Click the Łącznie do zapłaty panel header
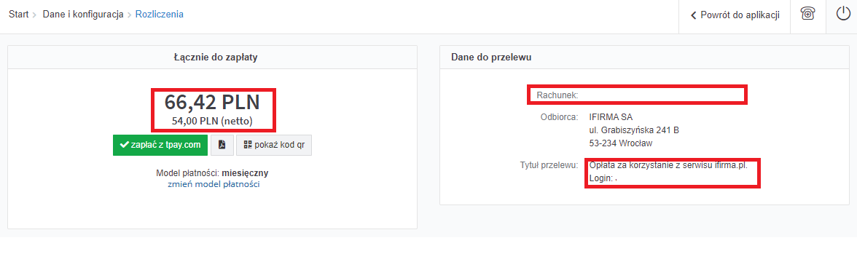This screenshot has width=857, height=262. click(x=213, y=57)
